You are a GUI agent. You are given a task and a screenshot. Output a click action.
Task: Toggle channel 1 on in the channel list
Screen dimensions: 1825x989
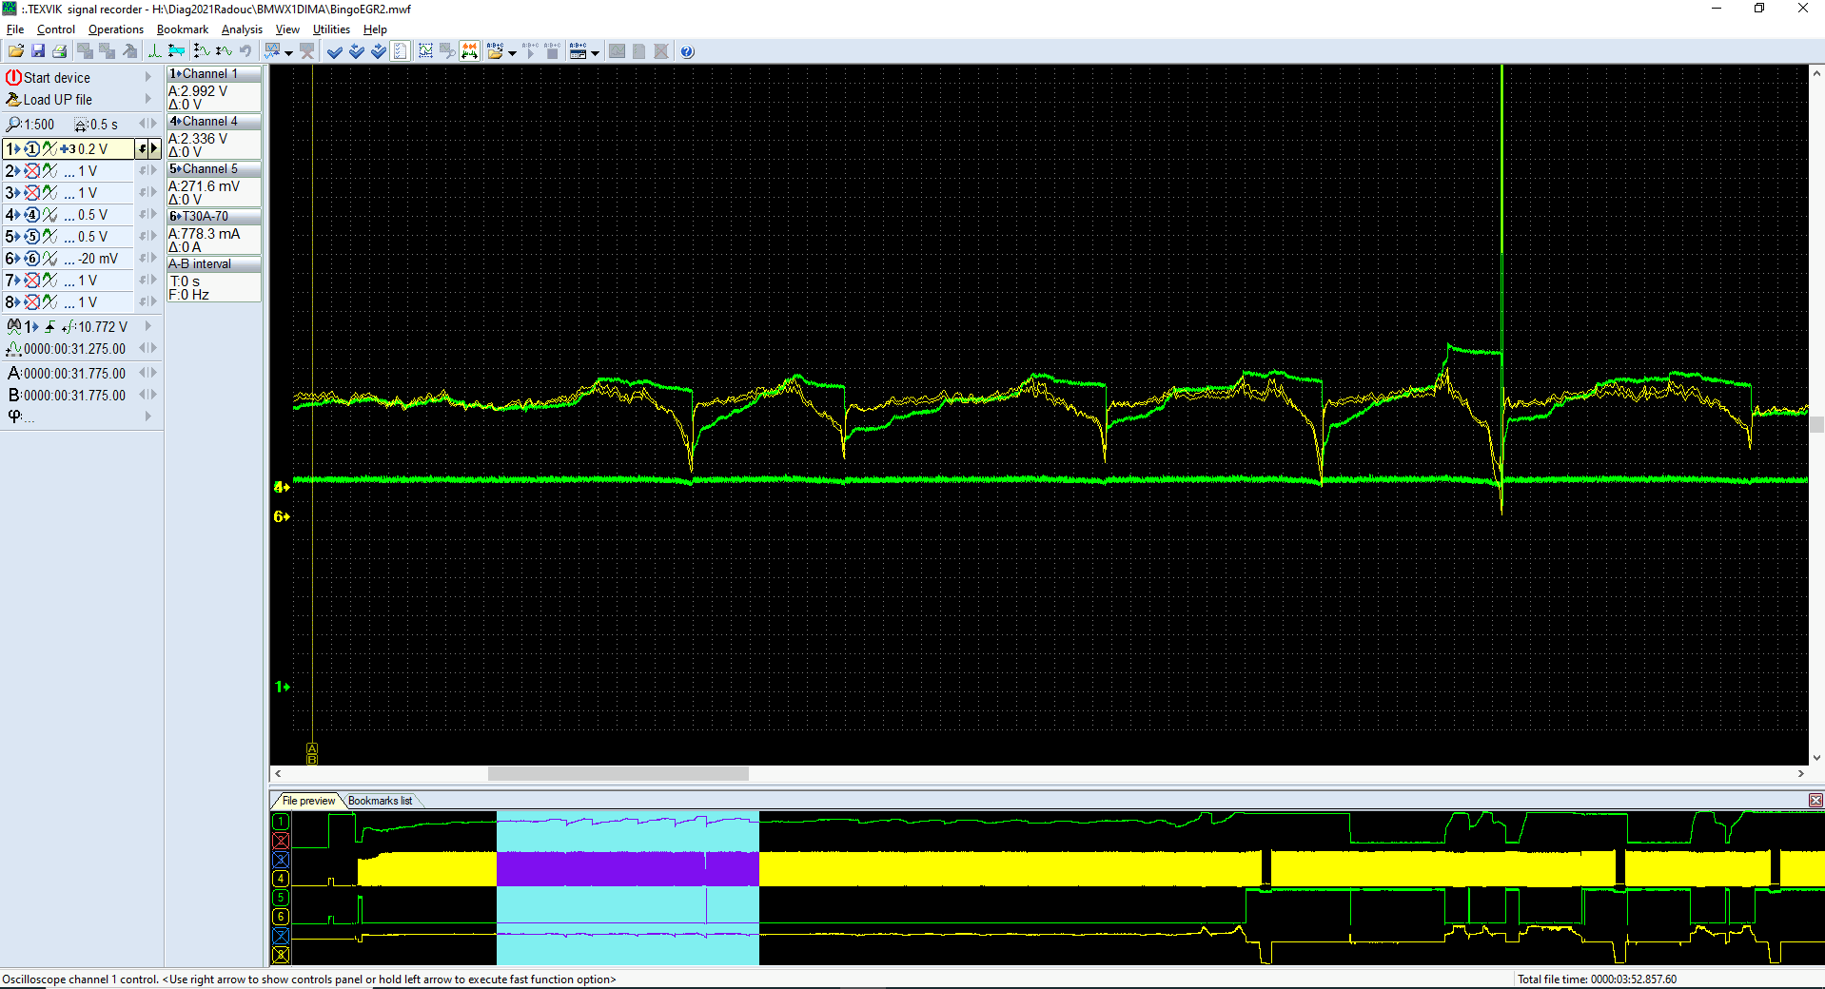(x=31, y=149)
